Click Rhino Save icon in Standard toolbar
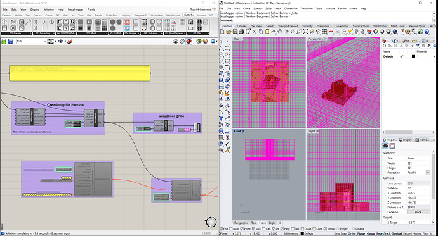The height and width of the screenshot is (236, 438). [x=236, y=32]
